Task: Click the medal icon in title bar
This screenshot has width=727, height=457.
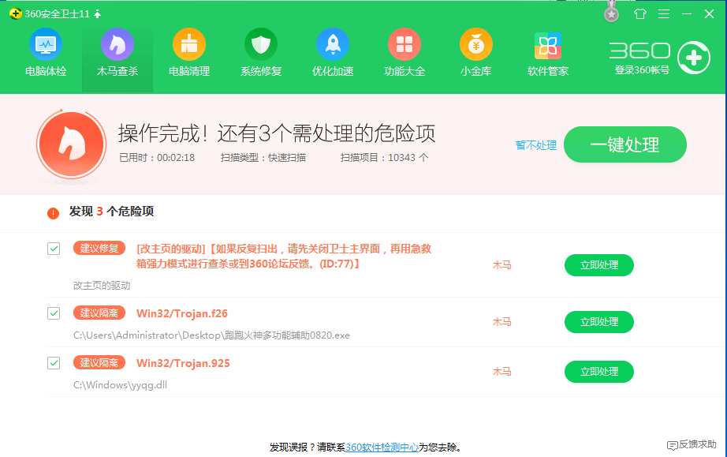Action: 612,13
